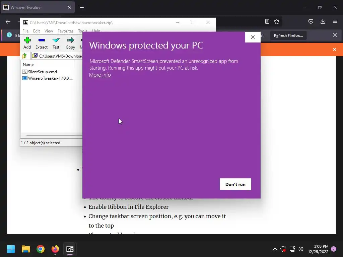Click the volume speaker tray icon
Viewport: 343px width, 257px height.
point(300,249)
